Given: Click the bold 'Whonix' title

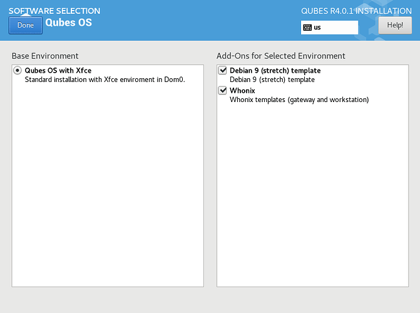Looking at the screenshot, I should point(242,91).
